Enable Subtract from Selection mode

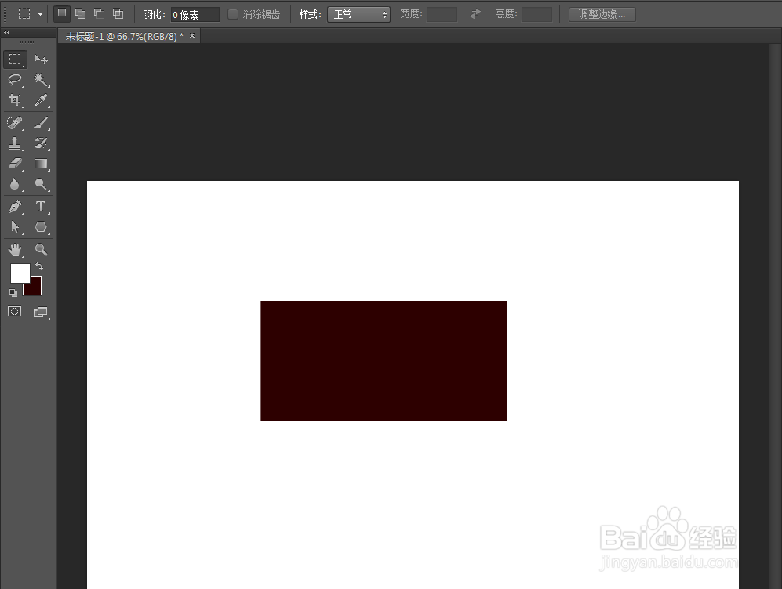[x=100, y=13]
